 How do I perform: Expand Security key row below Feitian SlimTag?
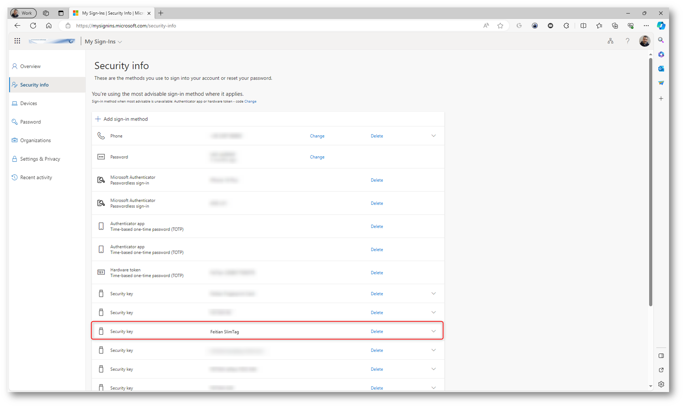433,350
